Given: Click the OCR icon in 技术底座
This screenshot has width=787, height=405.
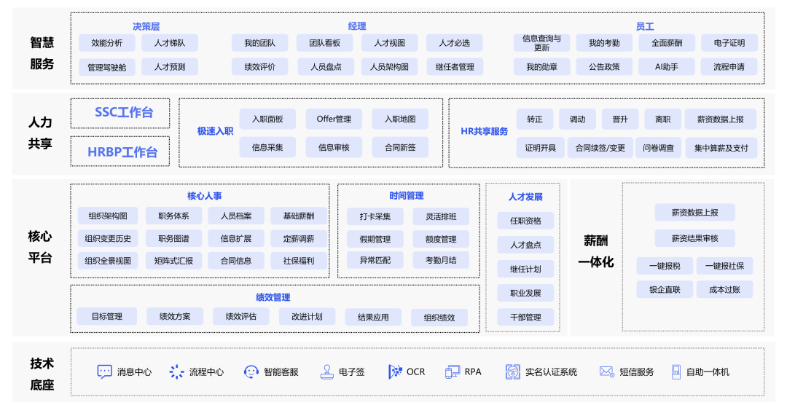Looking at the screenshot, I should tap(395, 371).
